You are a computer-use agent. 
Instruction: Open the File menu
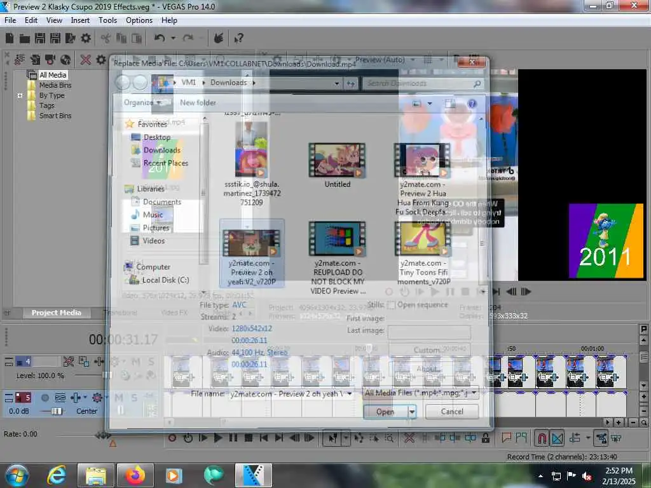click(x=10, y=20)
